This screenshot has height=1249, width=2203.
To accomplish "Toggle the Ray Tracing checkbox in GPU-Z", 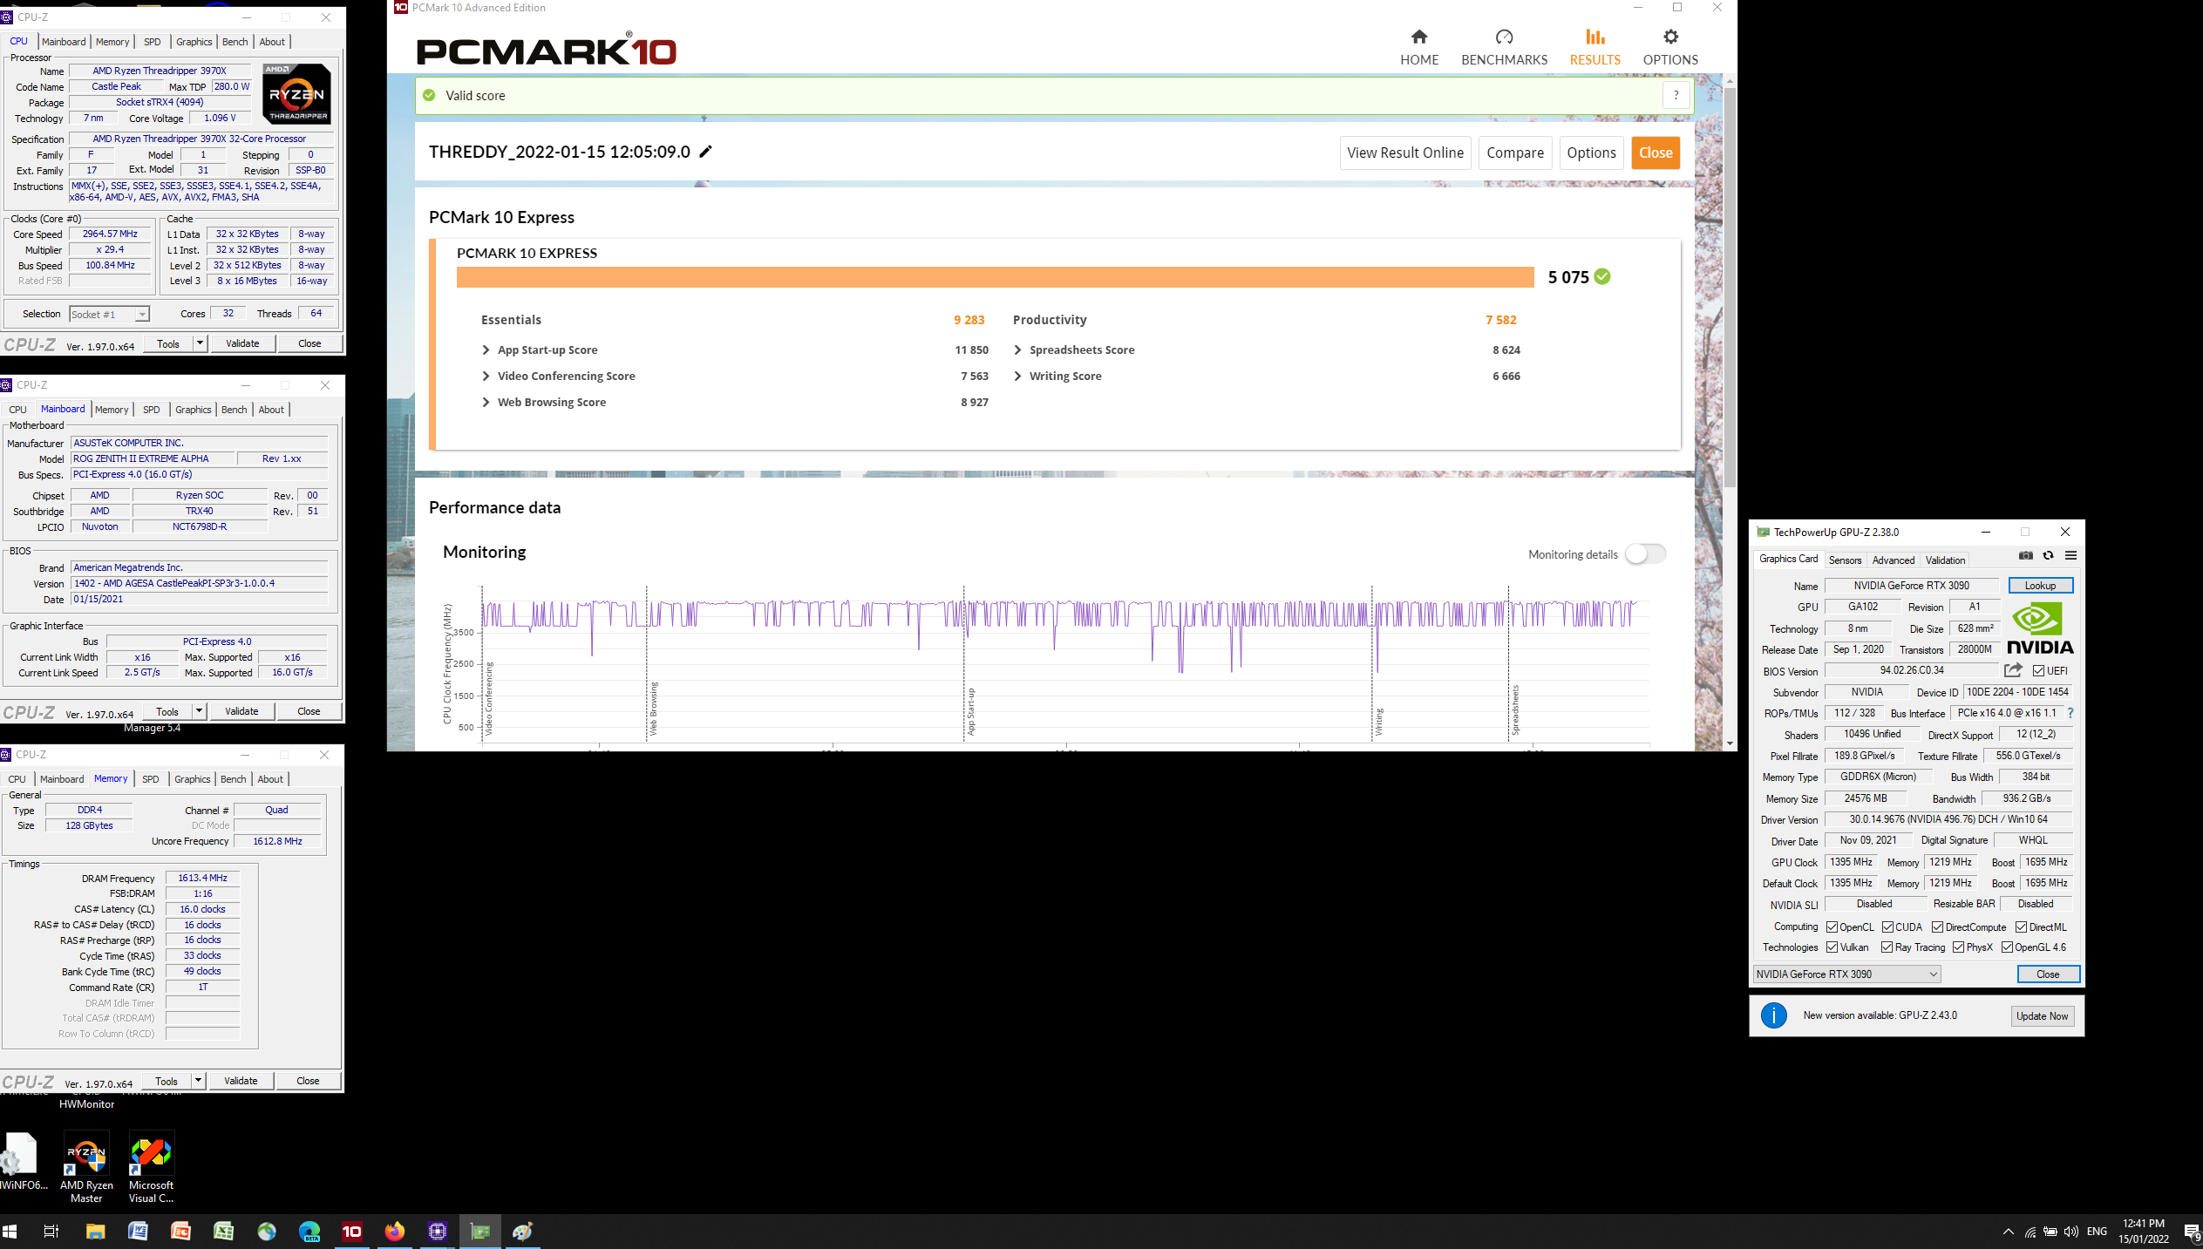I will click(x=1887, y=947).
